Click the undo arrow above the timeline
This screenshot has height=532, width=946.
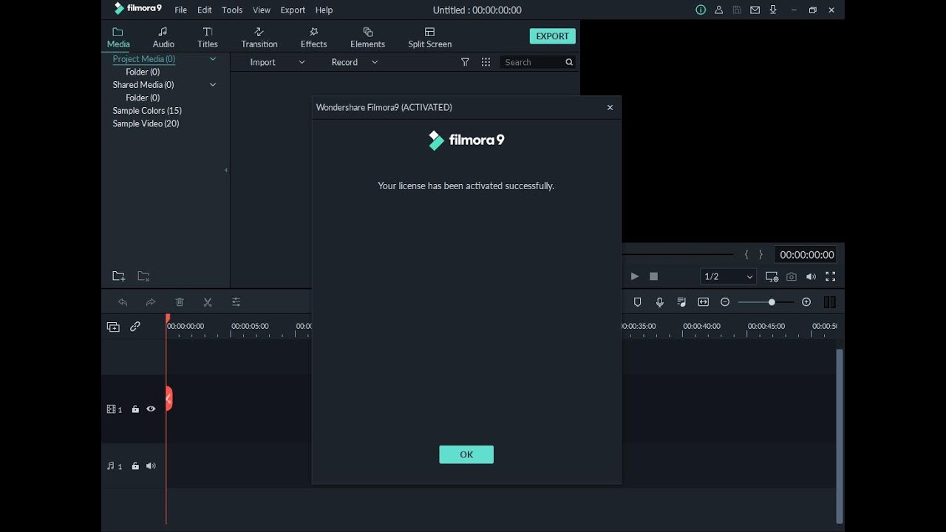click(x=123, y=301)
